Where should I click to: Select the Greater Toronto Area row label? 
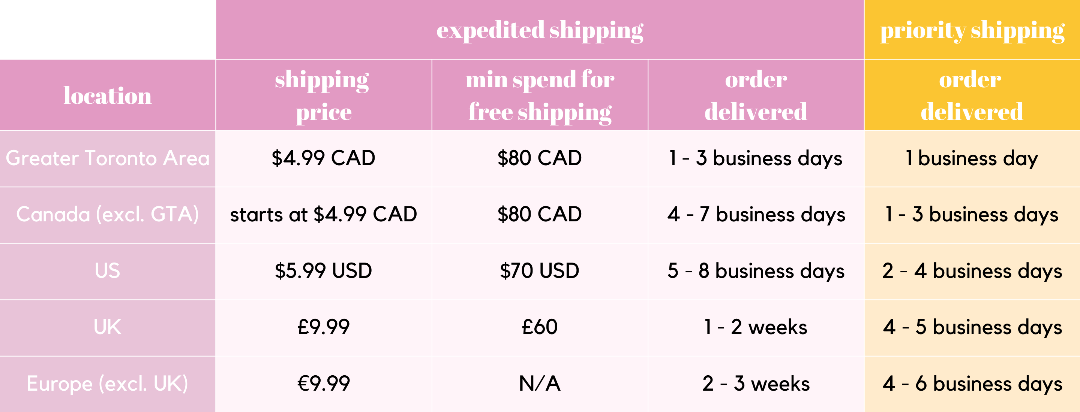(x=107, y=158)
